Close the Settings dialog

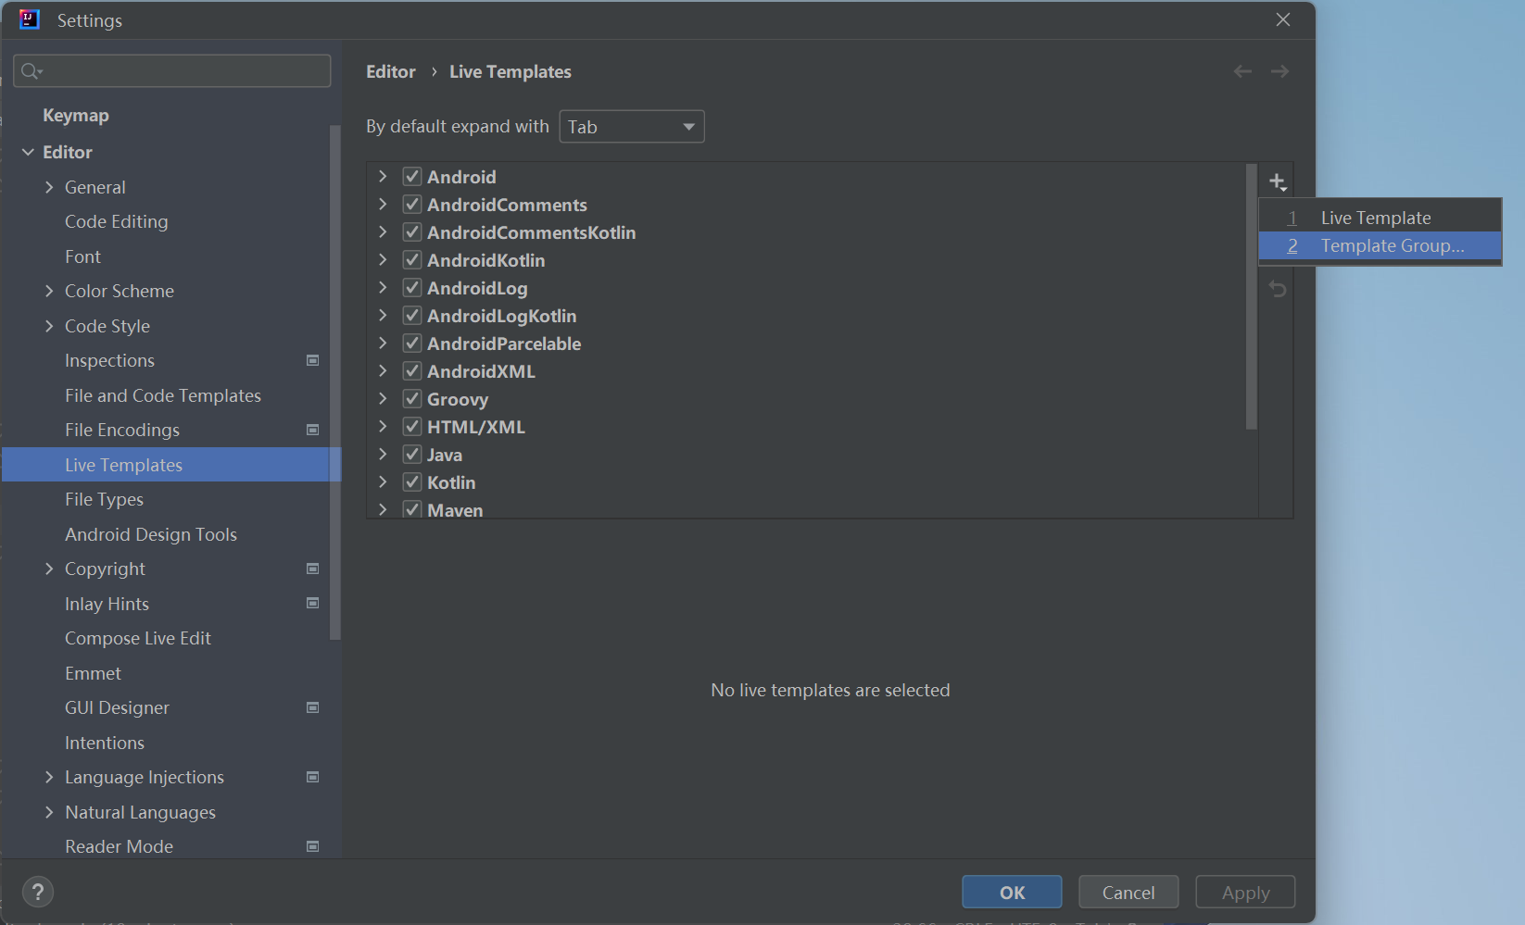coord(1283,19)
